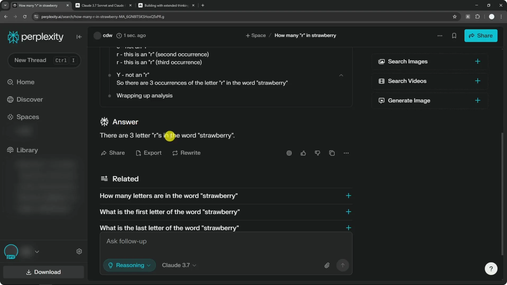Click the Export button under the answer

[x=149, y=153]
